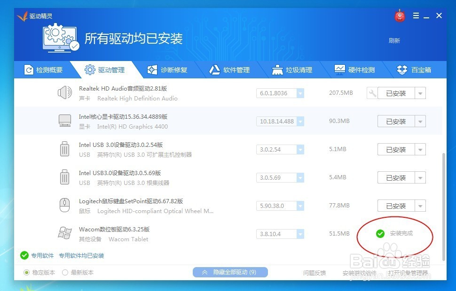This screenshot has width=456, height=291.
Task: Expand arrow beside 已安装 for Realtek audio
Action: click(420, 93)
